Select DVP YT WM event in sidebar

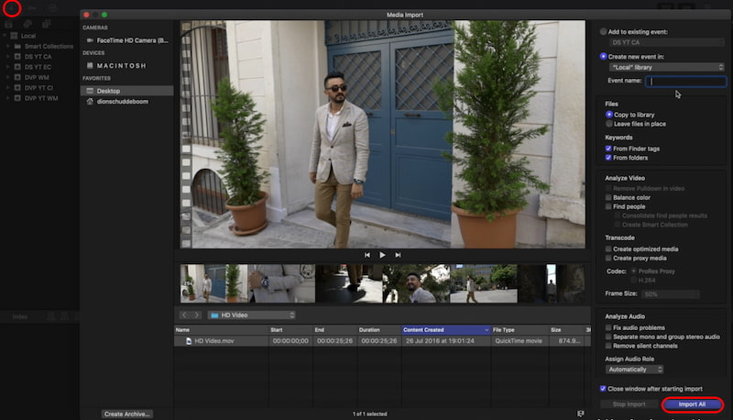tap(41, 98)
